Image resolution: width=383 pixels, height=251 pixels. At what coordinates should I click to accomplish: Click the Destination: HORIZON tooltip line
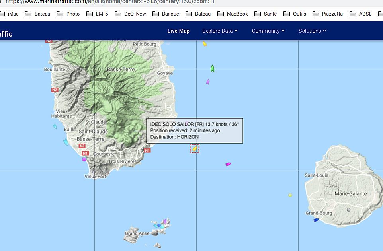tap(174, 137)
